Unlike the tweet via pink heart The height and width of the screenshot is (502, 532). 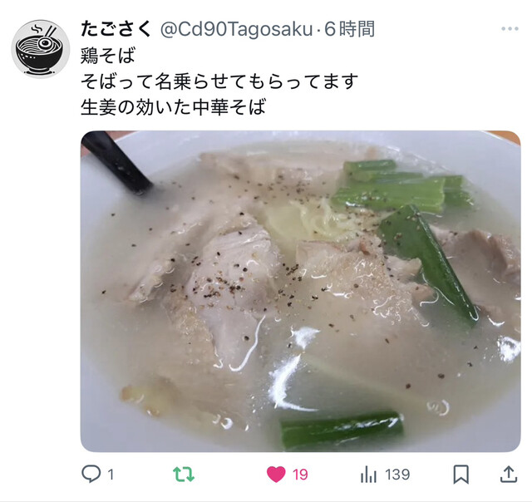(276, 475)
